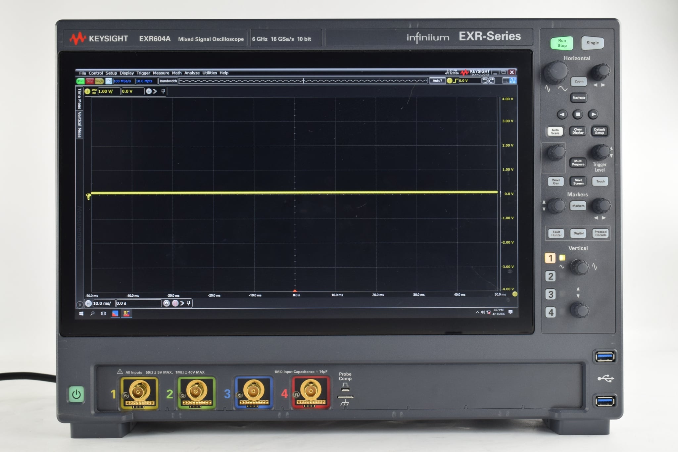This screenshot has width=678, height=452.
Task: Open the channel 0.0 V offset field
Action: click(x=133, y=91)
